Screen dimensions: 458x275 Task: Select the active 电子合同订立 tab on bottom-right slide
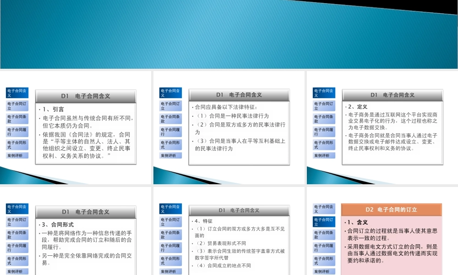[324, 222]
